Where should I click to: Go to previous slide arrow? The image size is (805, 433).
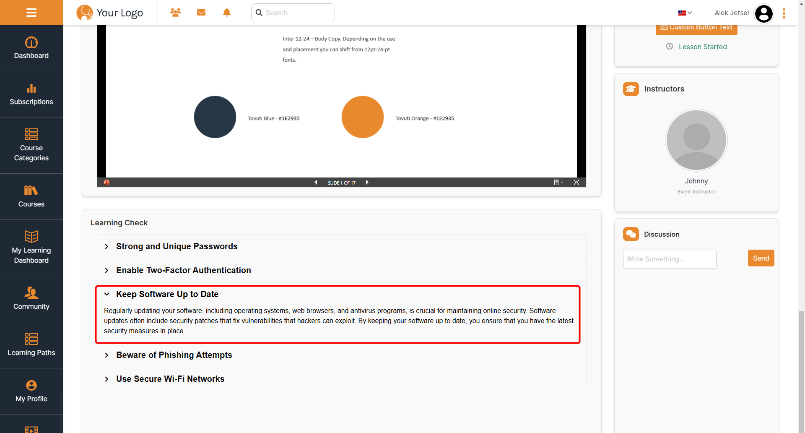(316, 183)
